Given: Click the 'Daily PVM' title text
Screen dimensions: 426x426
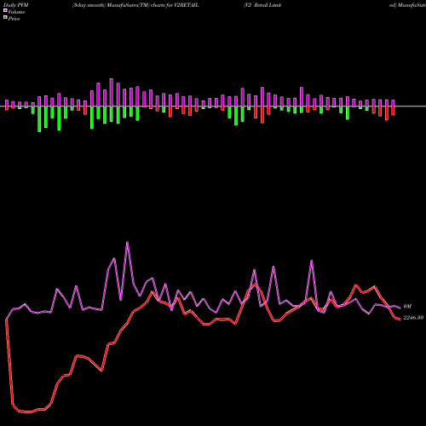Looking at the screenshot, I should pyautogui.click(x=16, y=5).
